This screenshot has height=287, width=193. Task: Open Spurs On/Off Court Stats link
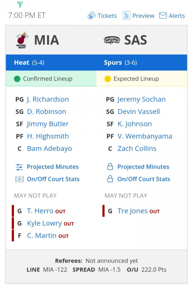pos(144,179)
